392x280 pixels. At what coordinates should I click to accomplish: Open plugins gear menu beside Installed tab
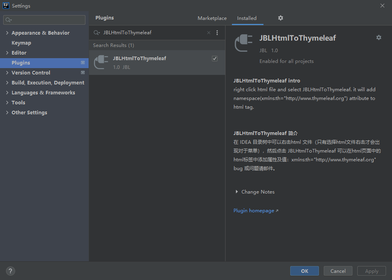[281, 18]
